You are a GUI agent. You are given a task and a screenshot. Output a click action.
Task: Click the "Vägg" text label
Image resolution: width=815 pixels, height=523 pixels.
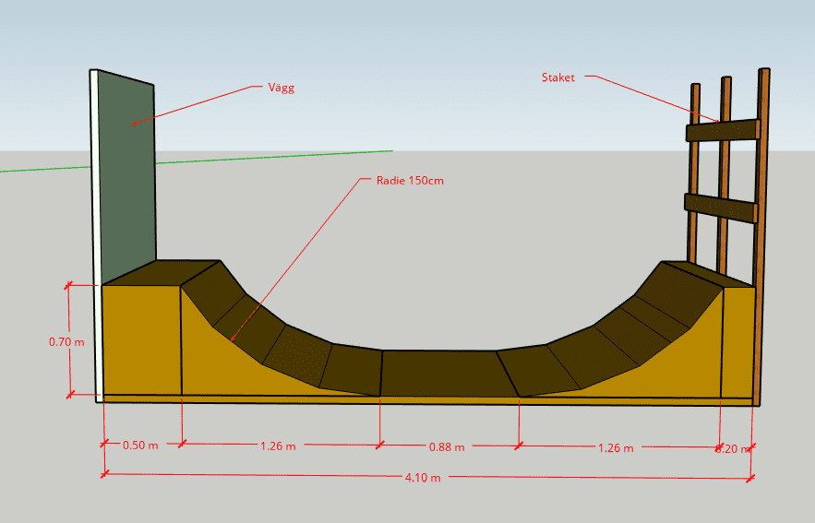(281, 89)
